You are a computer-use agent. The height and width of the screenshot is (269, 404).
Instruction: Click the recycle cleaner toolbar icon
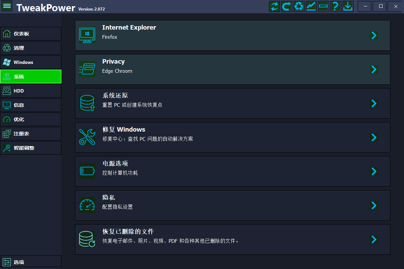point(299,6)
